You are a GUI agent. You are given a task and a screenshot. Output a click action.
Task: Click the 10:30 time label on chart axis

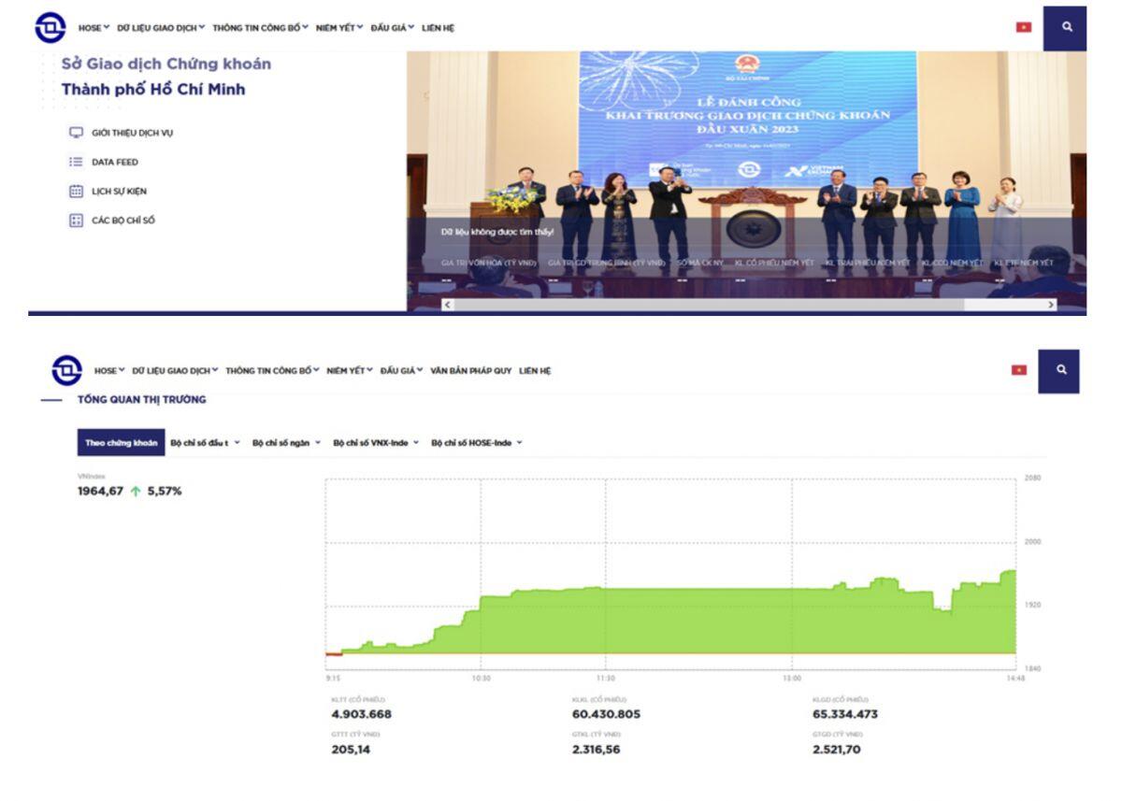481,678
